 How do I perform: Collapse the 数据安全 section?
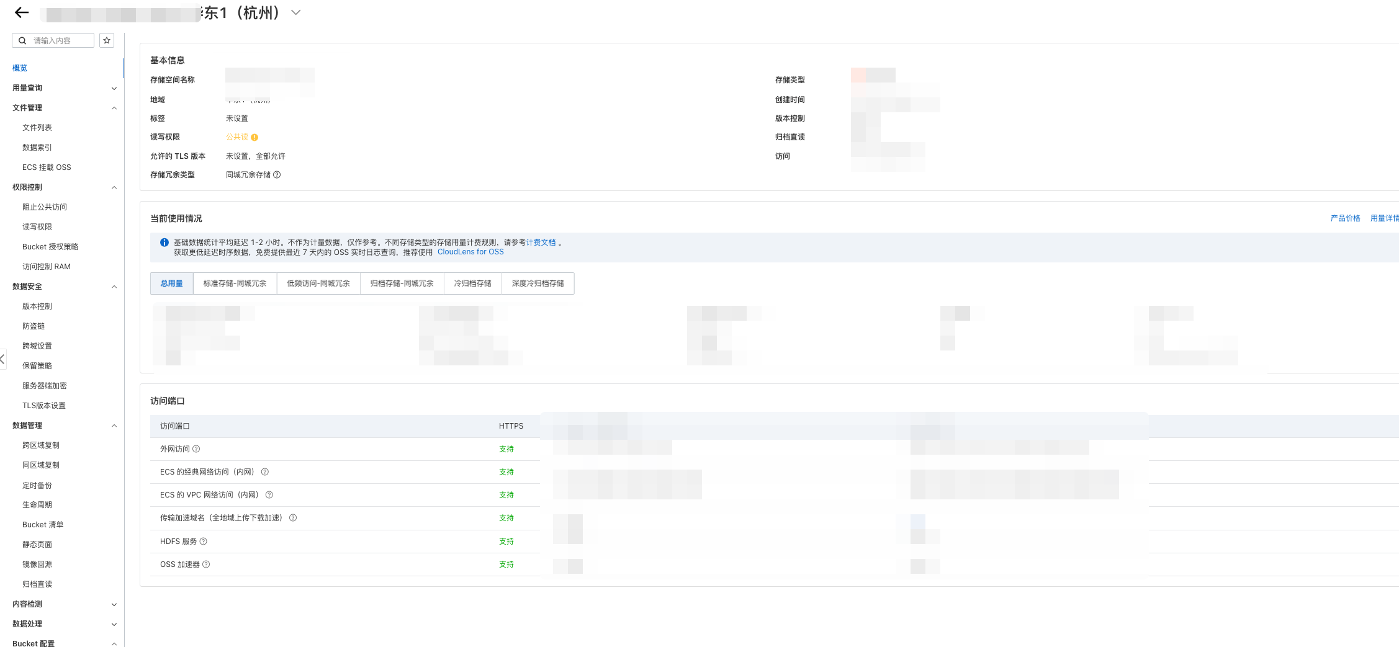point(114,287)
